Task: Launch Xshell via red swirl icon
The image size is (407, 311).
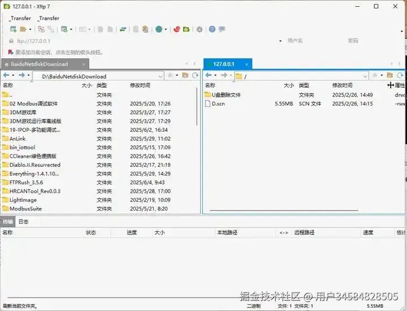Action: pyautogui.click(x=177, y=29)
